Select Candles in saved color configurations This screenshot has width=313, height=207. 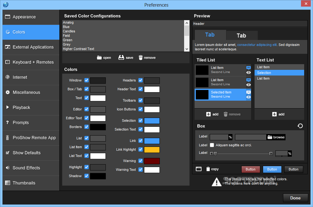[x=69, y=31]
